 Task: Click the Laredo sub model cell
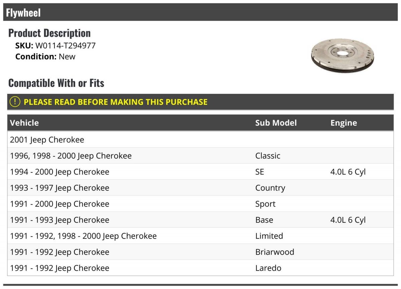point(268,268)
